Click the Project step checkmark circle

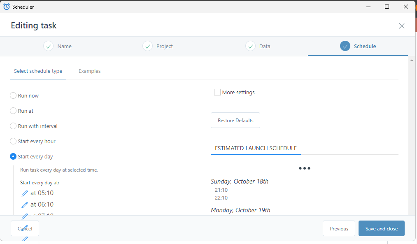click(x=148, y=46)
